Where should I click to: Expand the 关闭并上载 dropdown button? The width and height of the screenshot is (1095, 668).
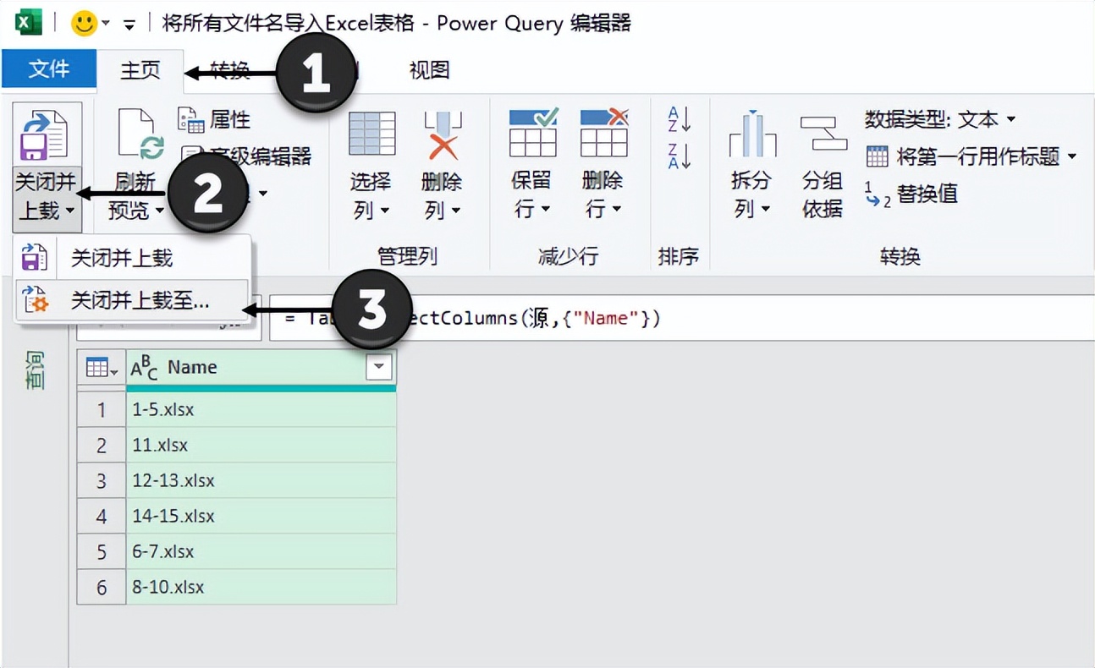tap(47, 198)
